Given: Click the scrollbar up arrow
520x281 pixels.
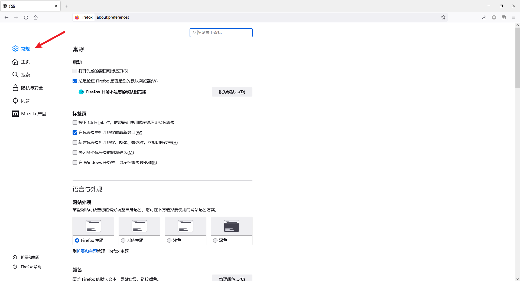Looking at the screenshot, I should [x=518, y=25].
